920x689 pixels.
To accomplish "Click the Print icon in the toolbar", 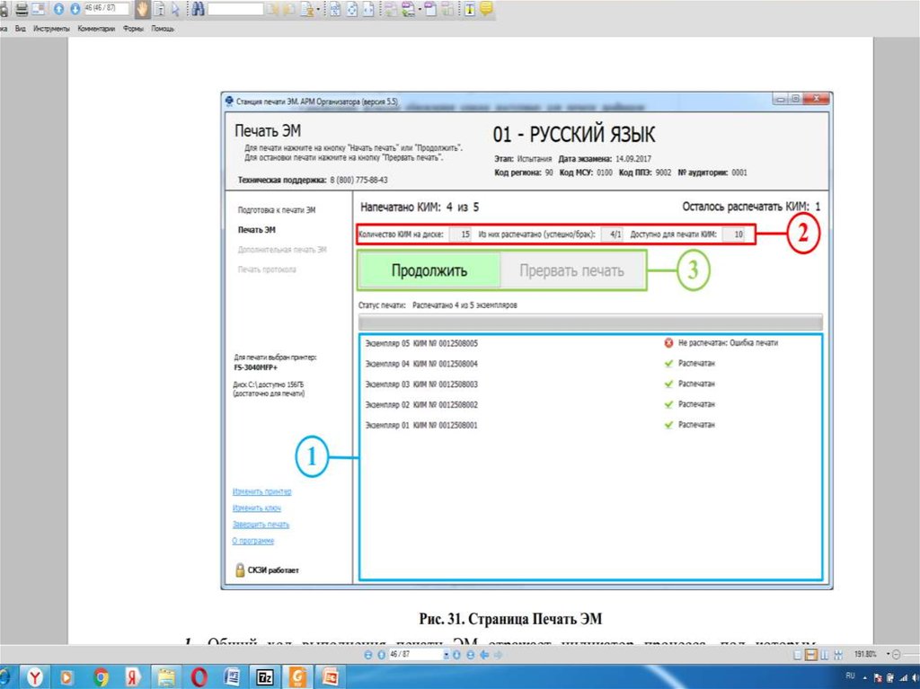I will [22, 9].
